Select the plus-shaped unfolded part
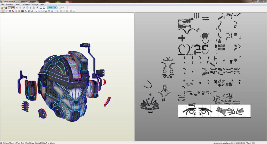The height and width of the screenshot is (144, 267). point(182,38)
